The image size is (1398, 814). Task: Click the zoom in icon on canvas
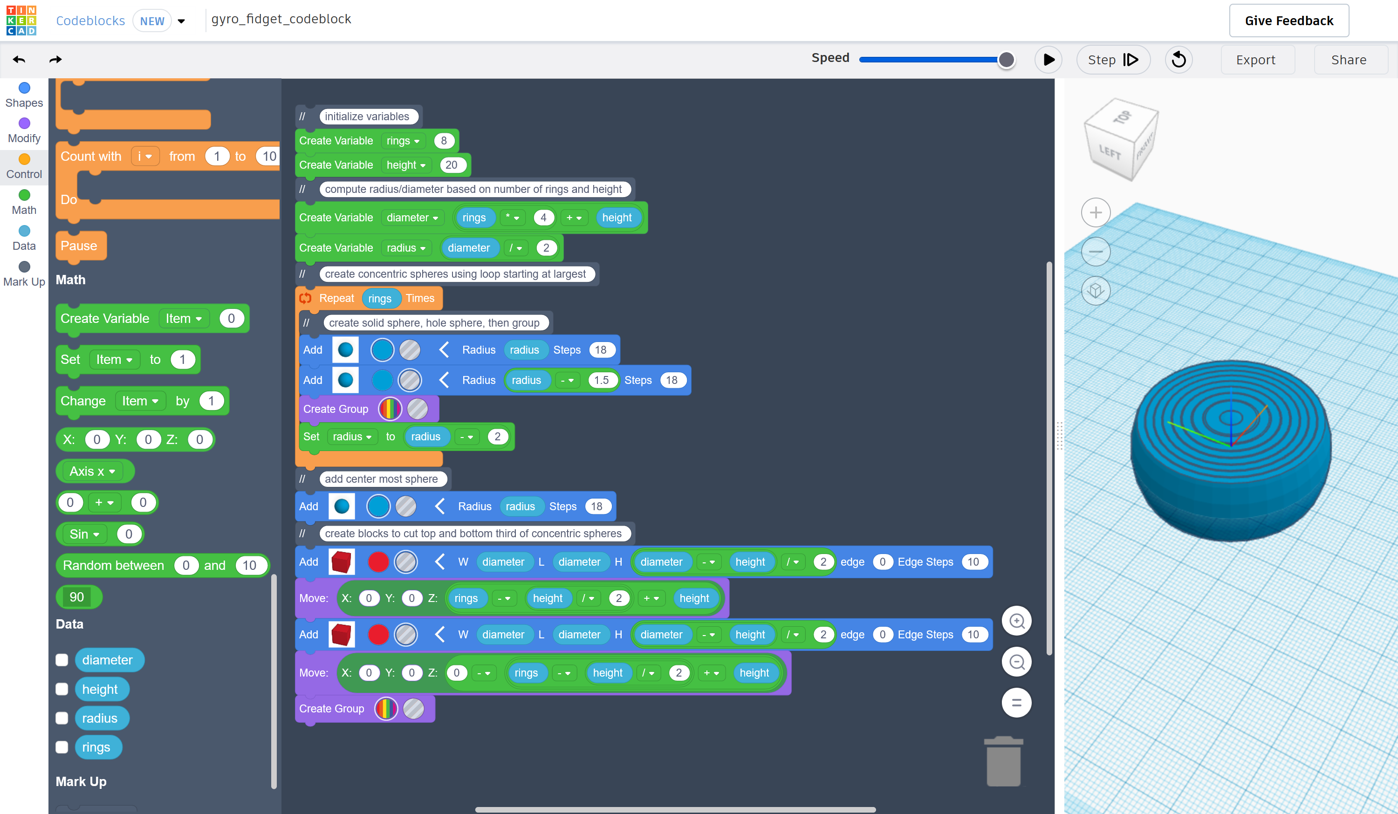coord(1016,621)
